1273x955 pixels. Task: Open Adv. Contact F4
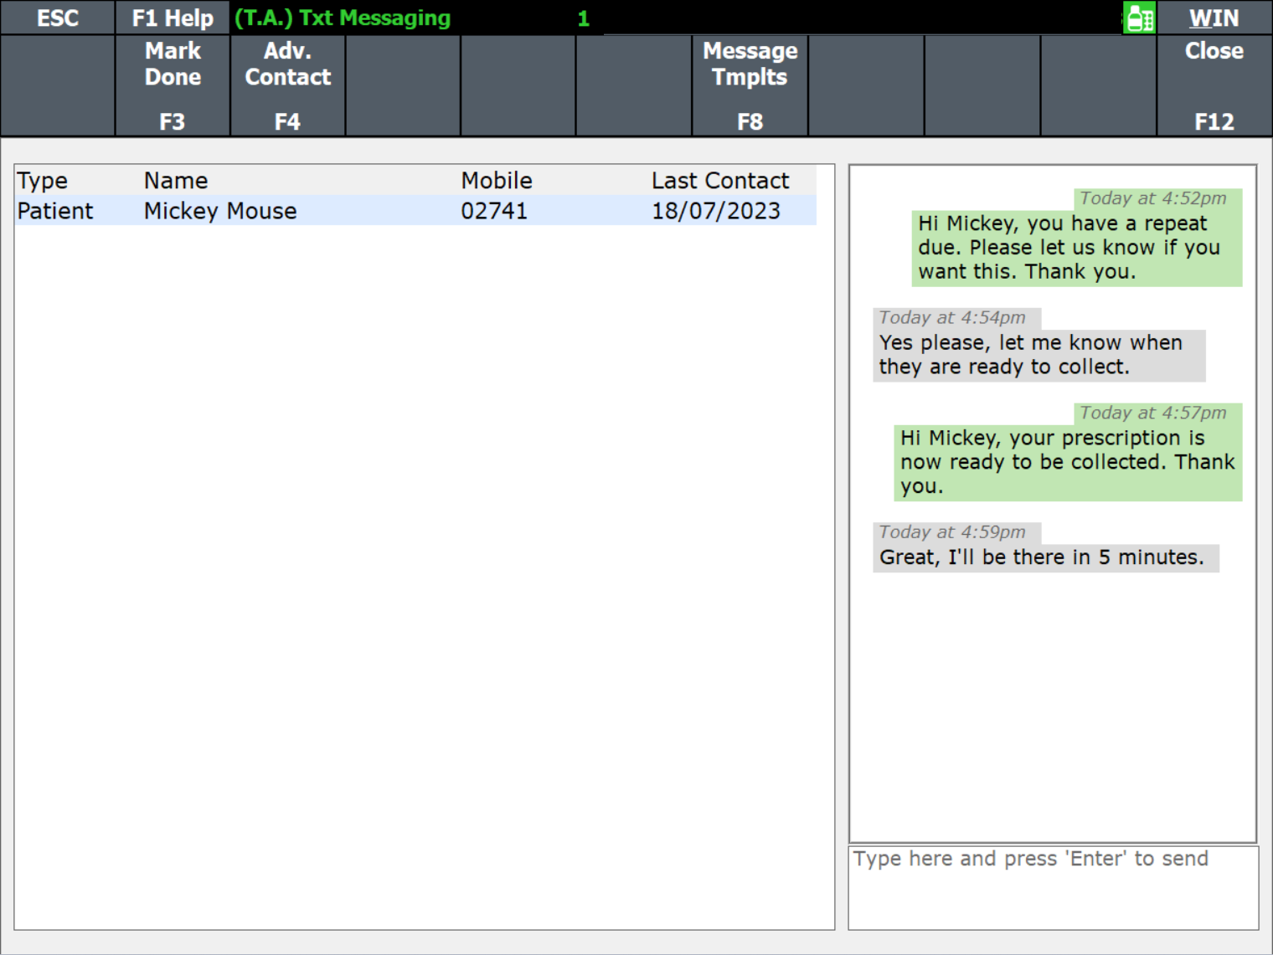[287, 85]
